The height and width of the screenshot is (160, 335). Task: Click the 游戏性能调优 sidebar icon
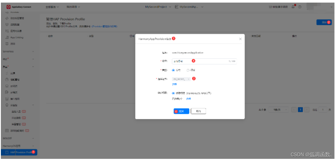click(x=7, y=131)
